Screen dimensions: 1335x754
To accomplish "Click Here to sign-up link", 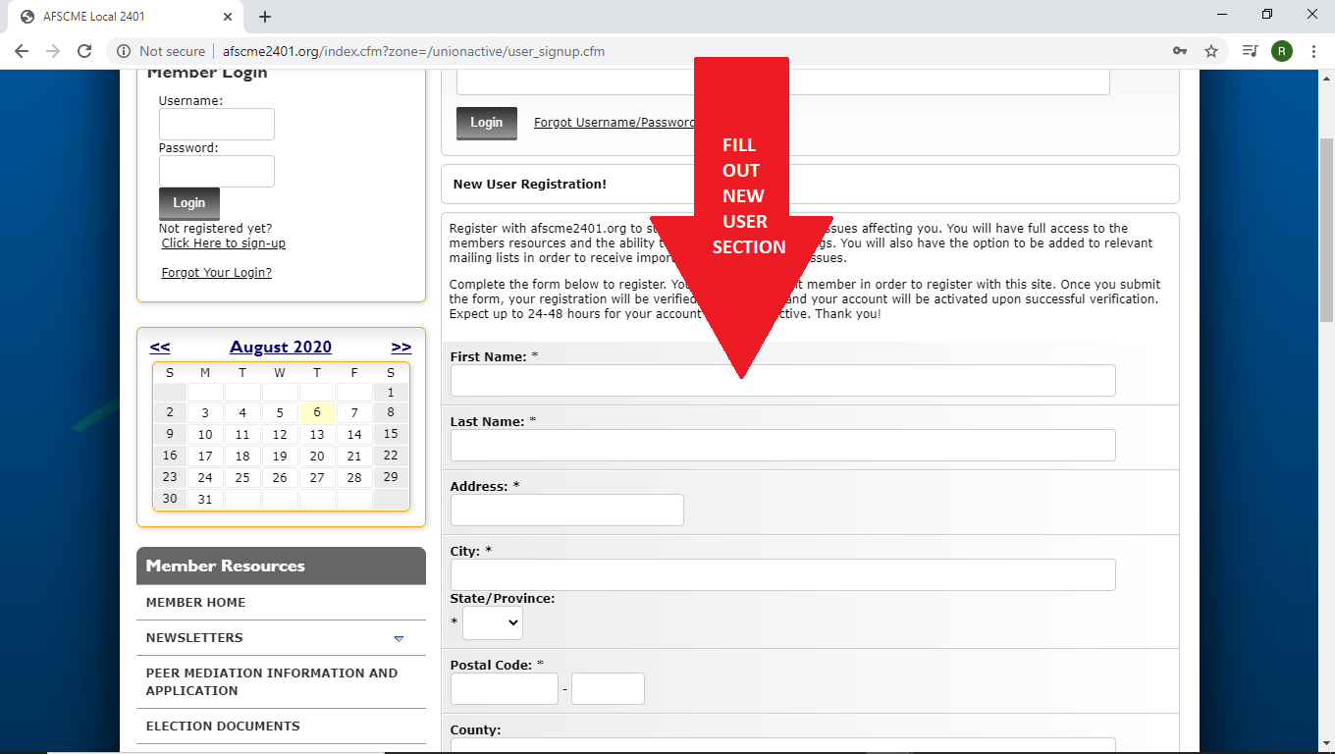I will coord(224,242).
